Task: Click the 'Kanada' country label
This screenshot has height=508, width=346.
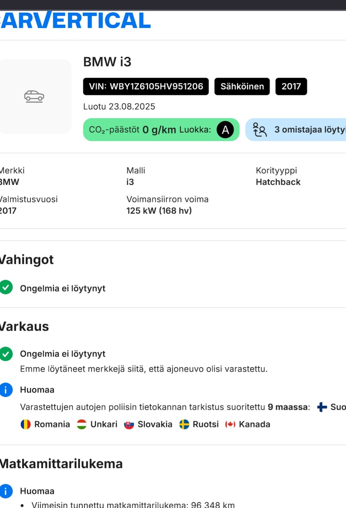Action: pos(255,424)
